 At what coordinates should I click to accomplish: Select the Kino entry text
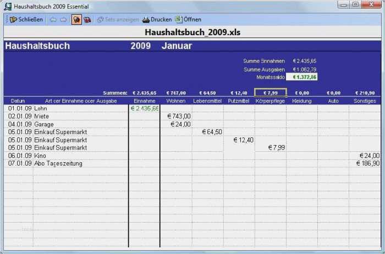(x=40, y=156)
